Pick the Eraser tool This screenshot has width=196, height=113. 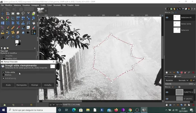33,27
